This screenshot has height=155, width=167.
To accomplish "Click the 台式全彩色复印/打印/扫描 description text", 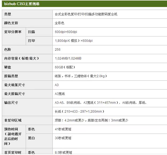I will click(86, 14).
